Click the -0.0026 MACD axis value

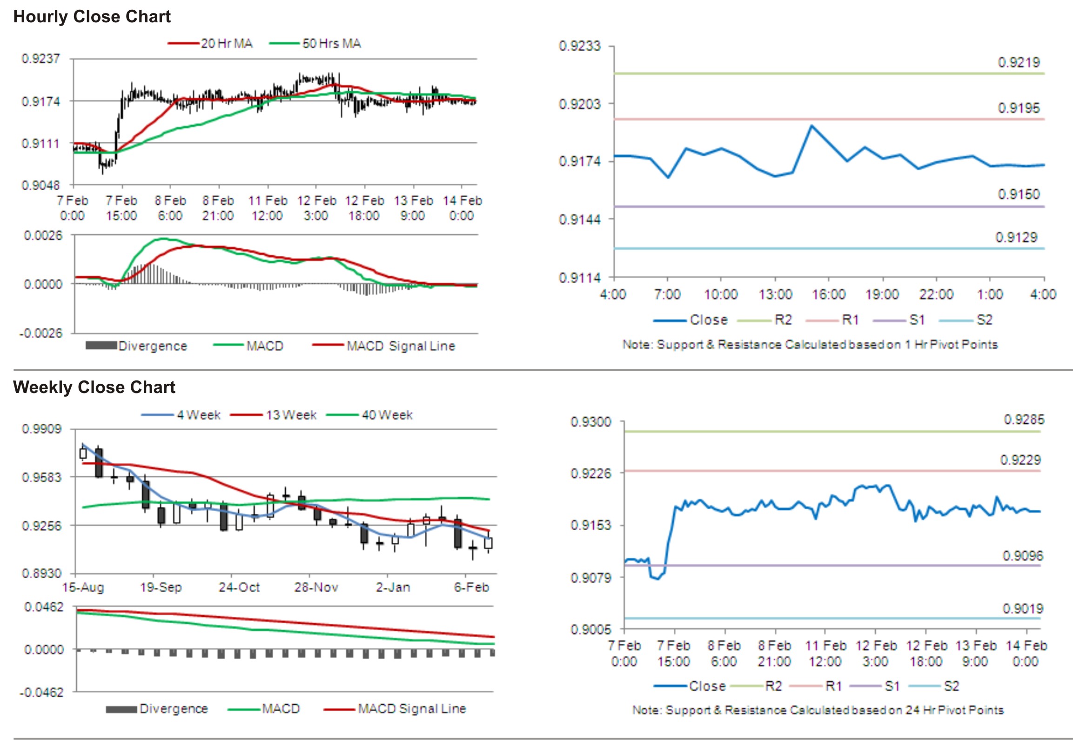41,333
